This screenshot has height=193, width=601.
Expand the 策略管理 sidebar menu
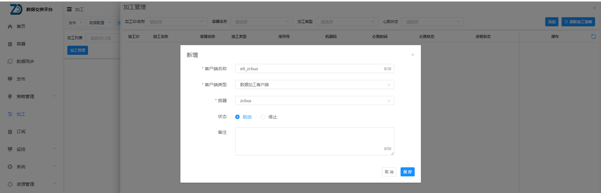[x=31, y=96]
